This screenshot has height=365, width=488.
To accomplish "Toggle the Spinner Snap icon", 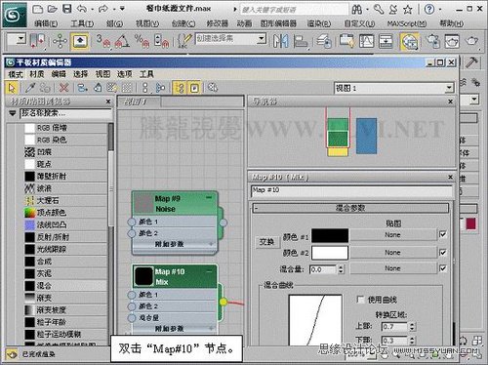I will coord(162,41).
